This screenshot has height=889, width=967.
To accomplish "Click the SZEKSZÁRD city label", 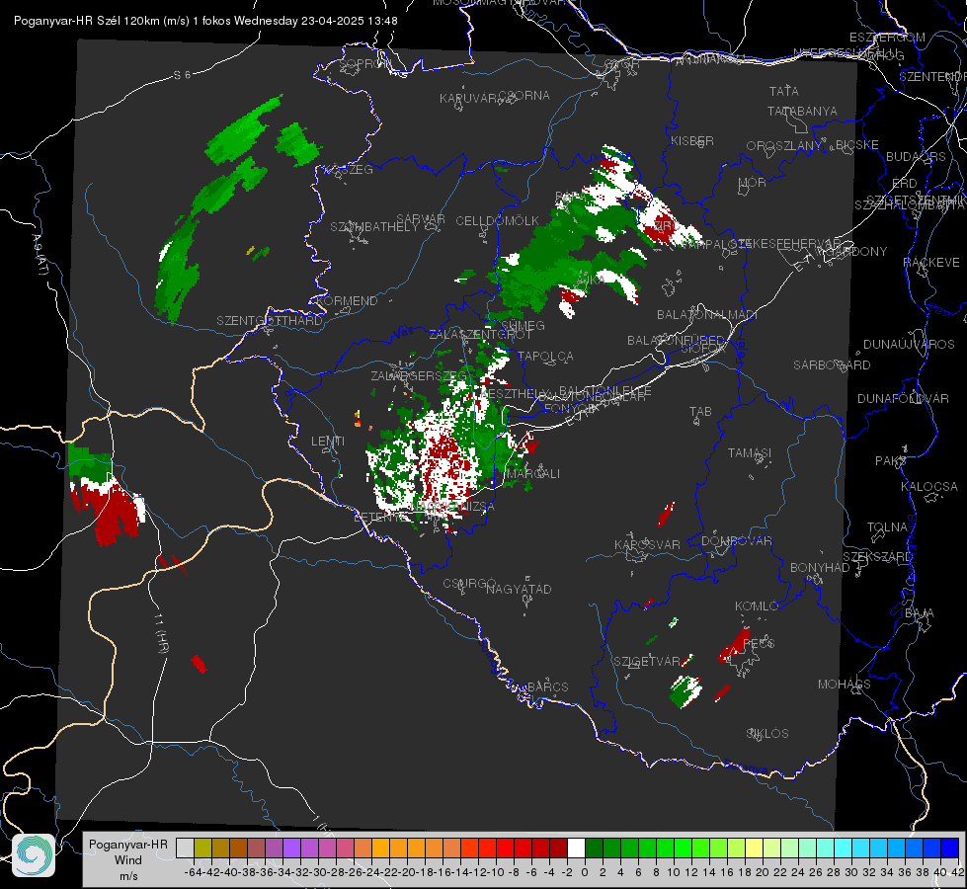I will pyautogui.click(x=877, y=557).
